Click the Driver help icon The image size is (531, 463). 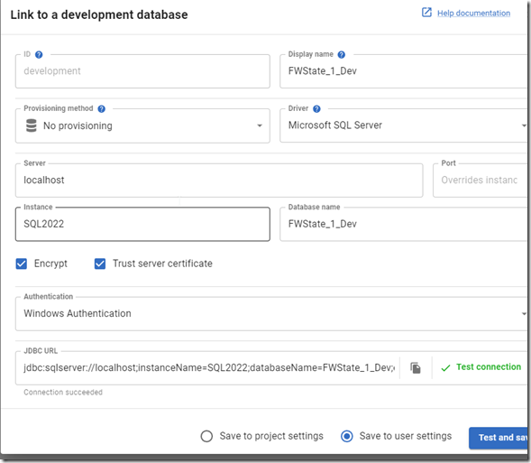[x=316, y=109]
